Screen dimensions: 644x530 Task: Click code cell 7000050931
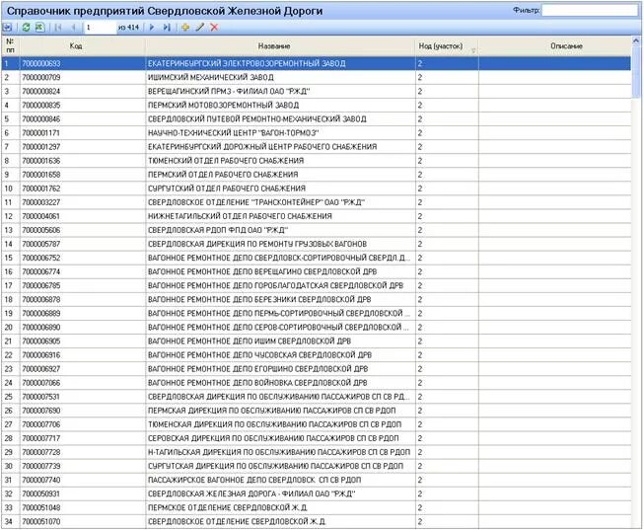[x=83, y=493]
